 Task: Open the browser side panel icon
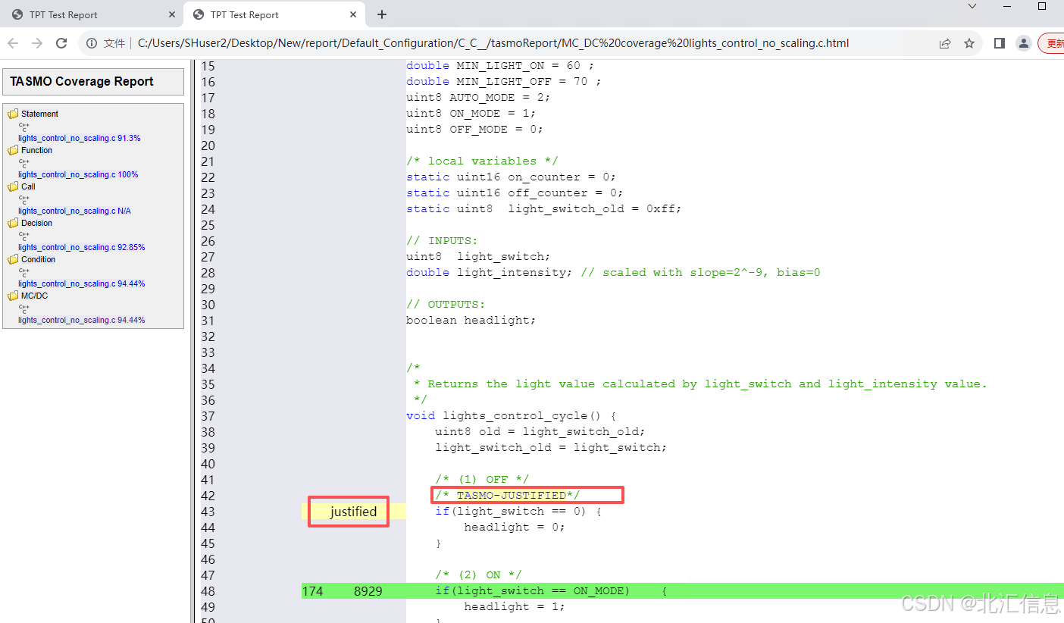[x=999, y=43]
